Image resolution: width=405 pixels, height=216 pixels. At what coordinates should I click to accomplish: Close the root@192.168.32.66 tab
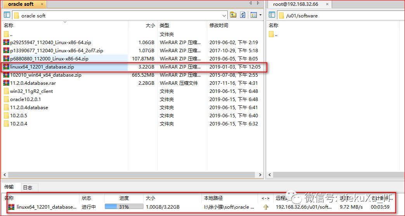pos(327,4)
